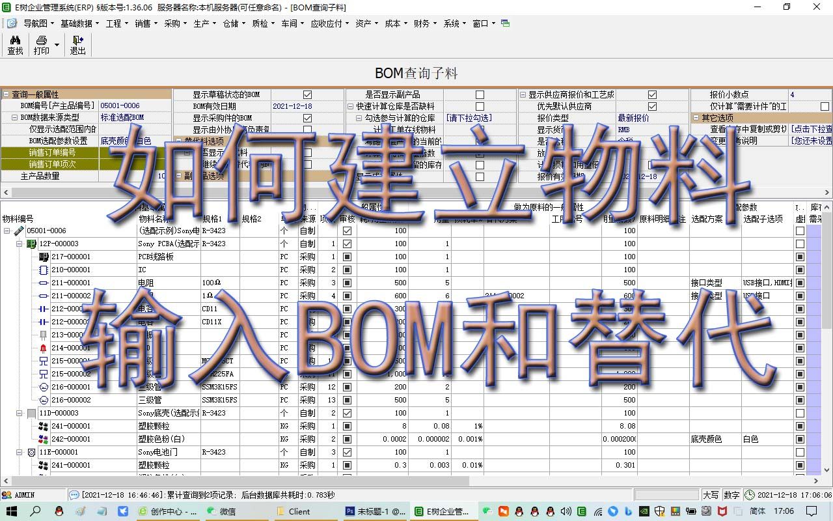Collapse the 12P-000003 tree node
The image size is (833, 521).
(20, 244)
